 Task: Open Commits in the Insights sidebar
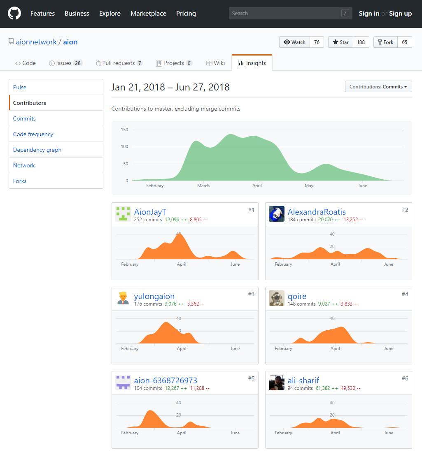click(x=56, y=118)
